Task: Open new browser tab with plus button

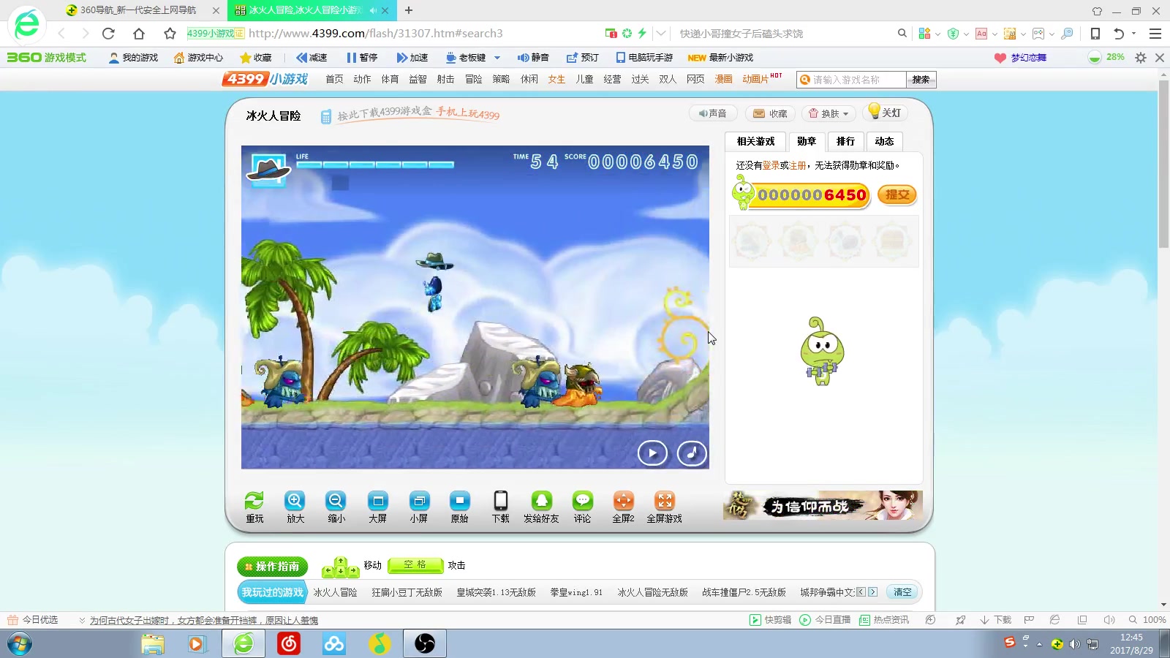Action: pos(409,10)
